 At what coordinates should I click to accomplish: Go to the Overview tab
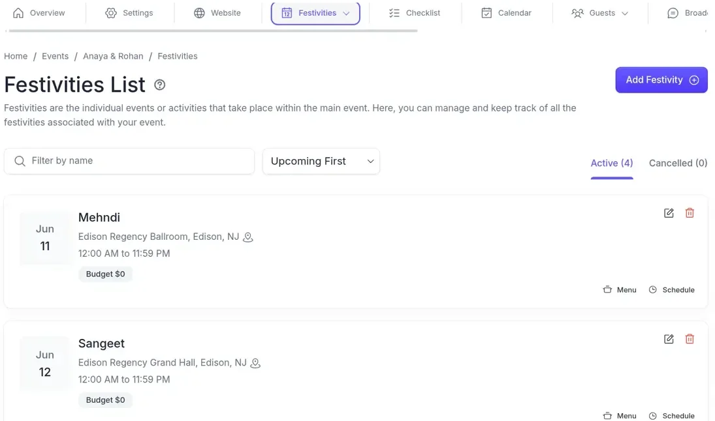coord(39,13)
